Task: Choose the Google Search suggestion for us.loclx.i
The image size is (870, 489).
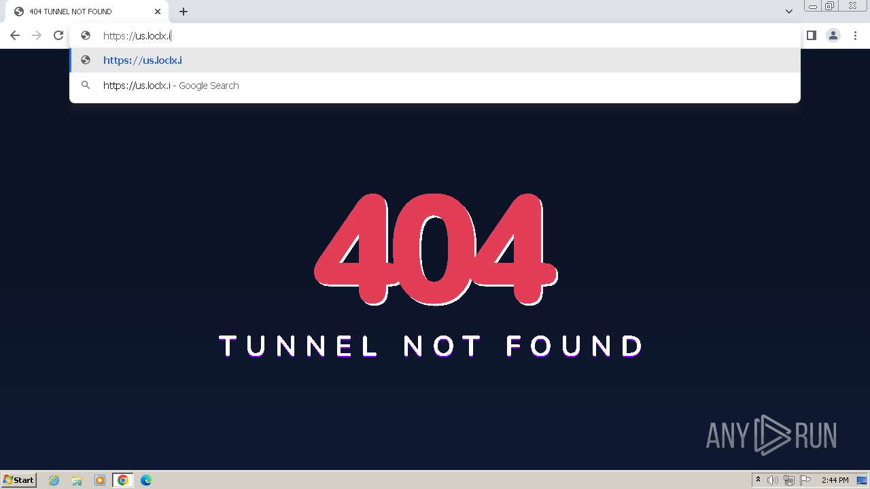Action: pyautogui.click(x=435, y=86)
